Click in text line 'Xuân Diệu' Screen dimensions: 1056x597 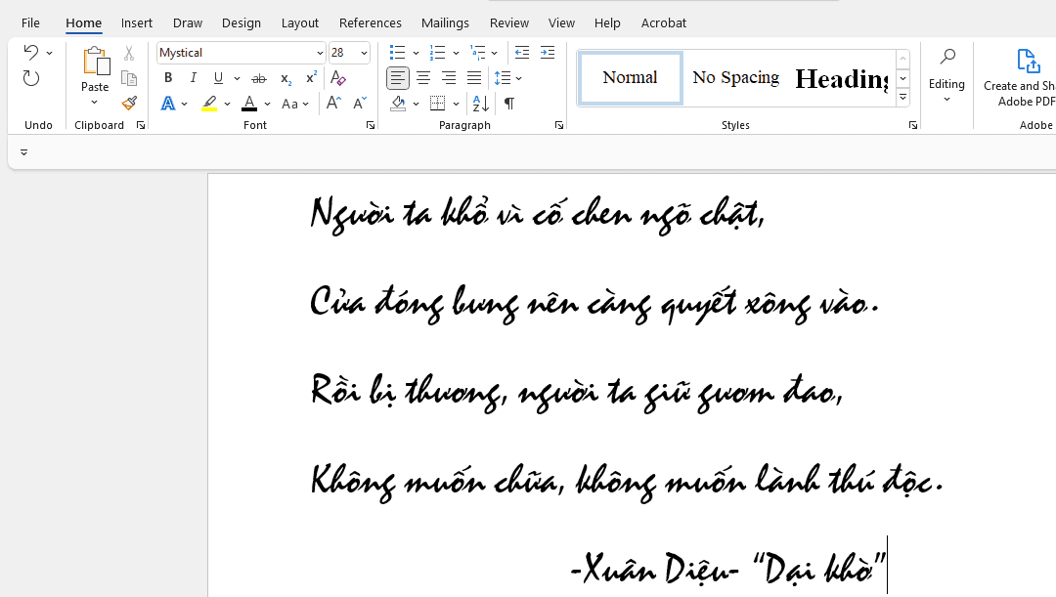click(656, 569)
